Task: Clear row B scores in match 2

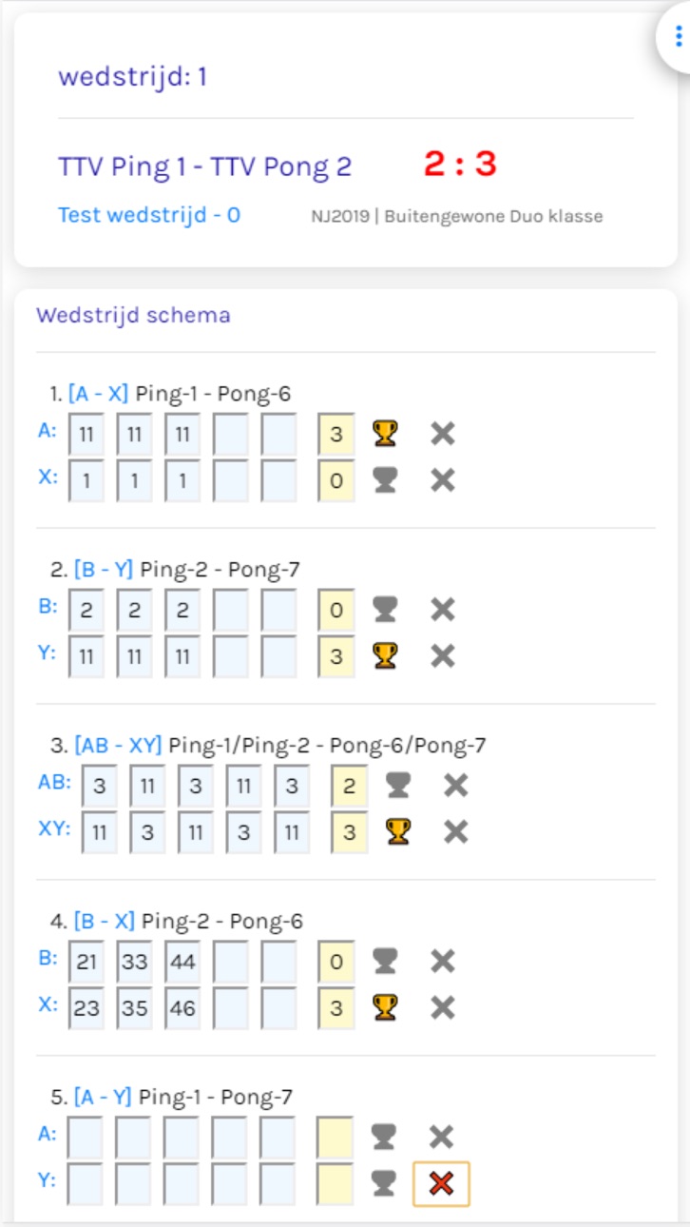Action: coord(442,610)
